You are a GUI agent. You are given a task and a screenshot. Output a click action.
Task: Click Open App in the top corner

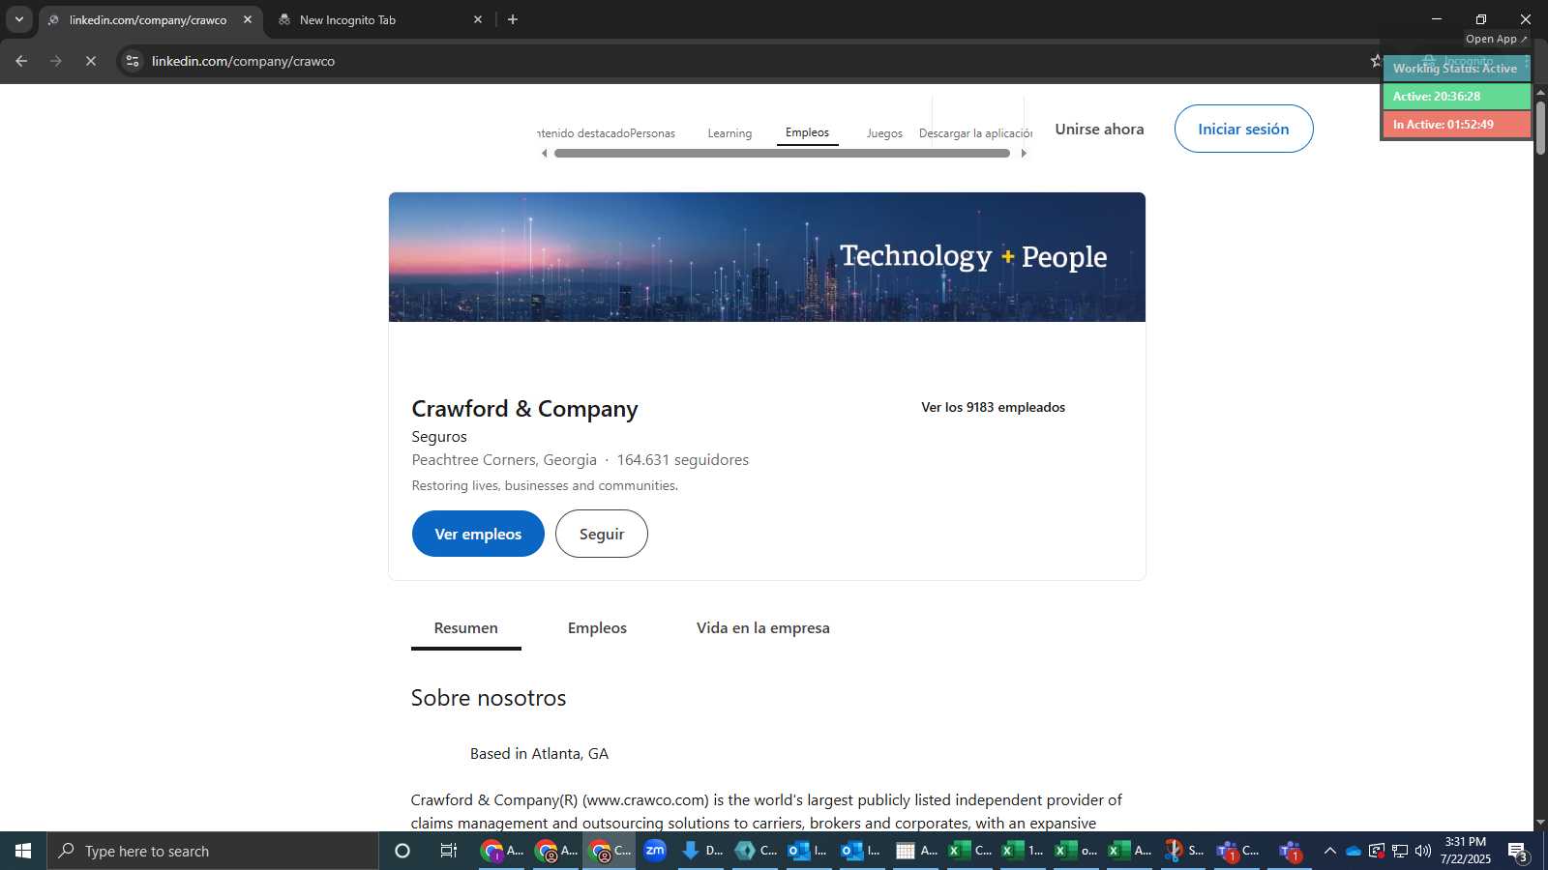1496,39
